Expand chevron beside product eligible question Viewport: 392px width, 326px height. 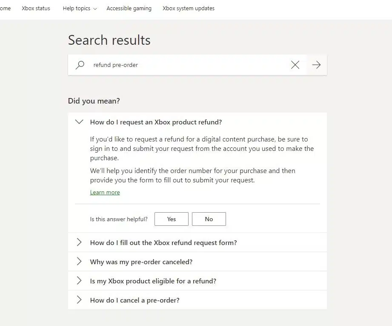pos(79,281)
